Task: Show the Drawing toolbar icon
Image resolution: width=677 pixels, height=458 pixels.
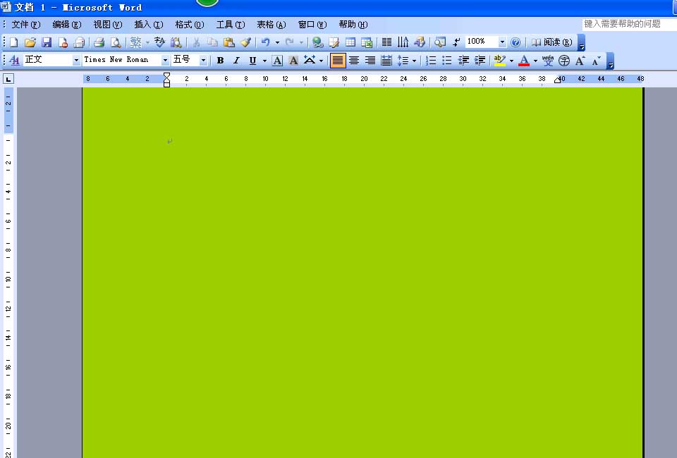Action: (419, 42)
